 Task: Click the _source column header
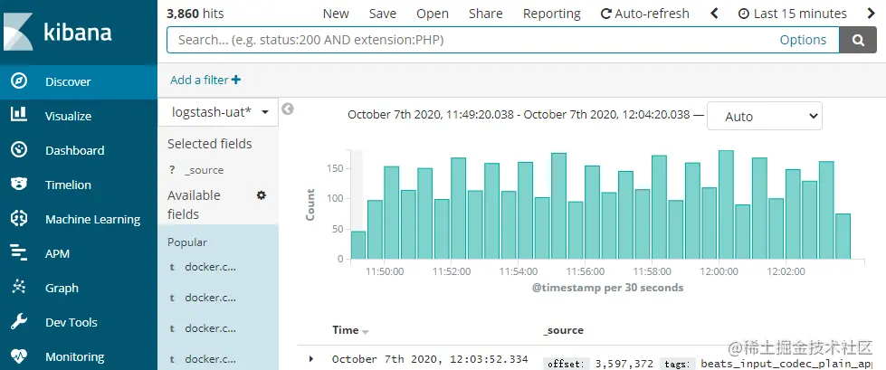(563, 330)
